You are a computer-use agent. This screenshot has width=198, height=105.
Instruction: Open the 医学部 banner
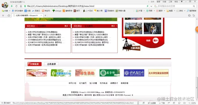click(110, 73)
